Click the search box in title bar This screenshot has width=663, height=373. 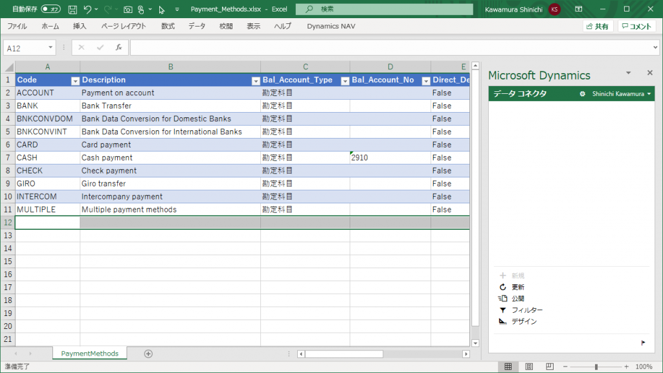click(384, 9)
